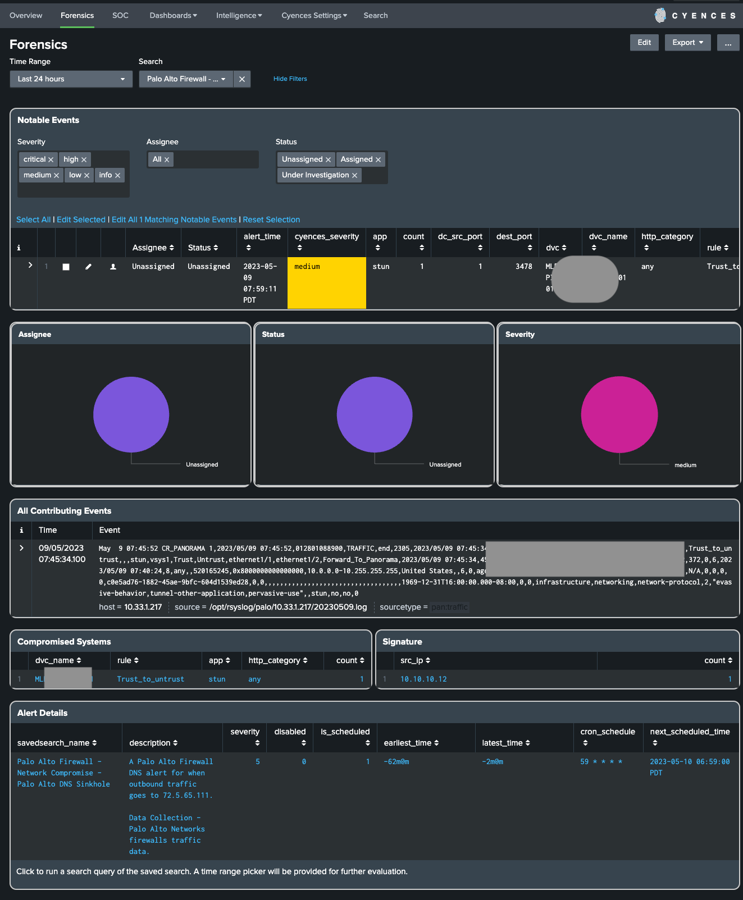The width and height of the screenshot is (743, 900).
Task: Open Palo Alto DNS Sinkhole saved search
Action: coord(63,773)
